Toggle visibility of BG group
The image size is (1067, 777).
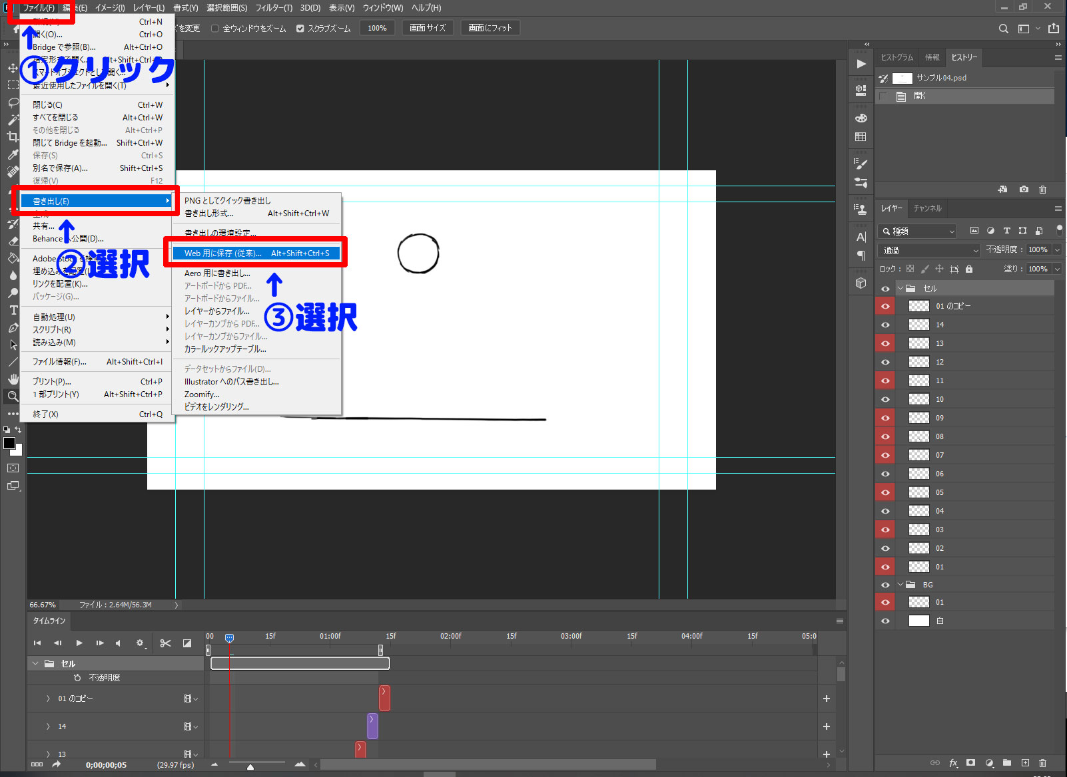click(x=885, y=585)
